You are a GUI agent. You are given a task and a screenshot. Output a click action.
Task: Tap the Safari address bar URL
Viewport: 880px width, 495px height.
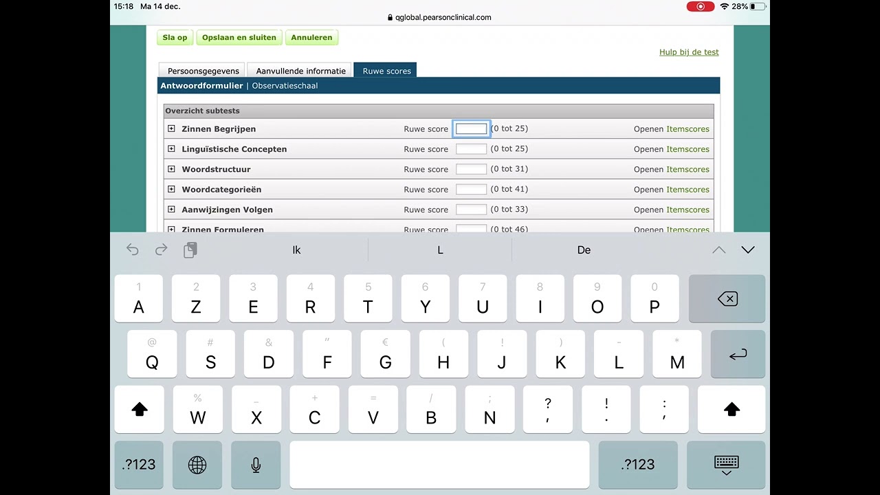click(439, 18)
